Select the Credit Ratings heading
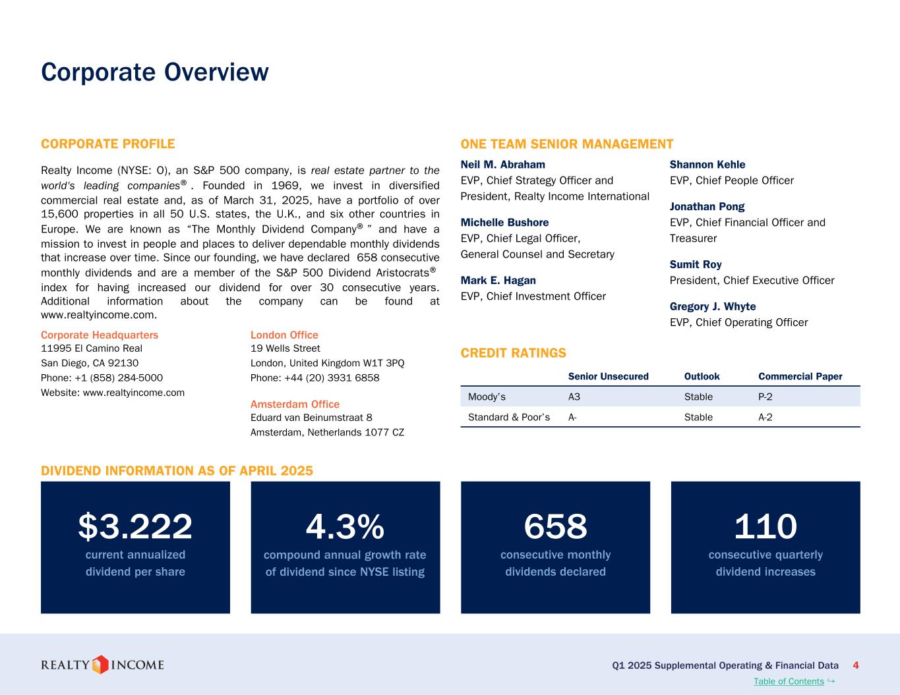This screenshot has height=695, width=900. pos(513,353)
